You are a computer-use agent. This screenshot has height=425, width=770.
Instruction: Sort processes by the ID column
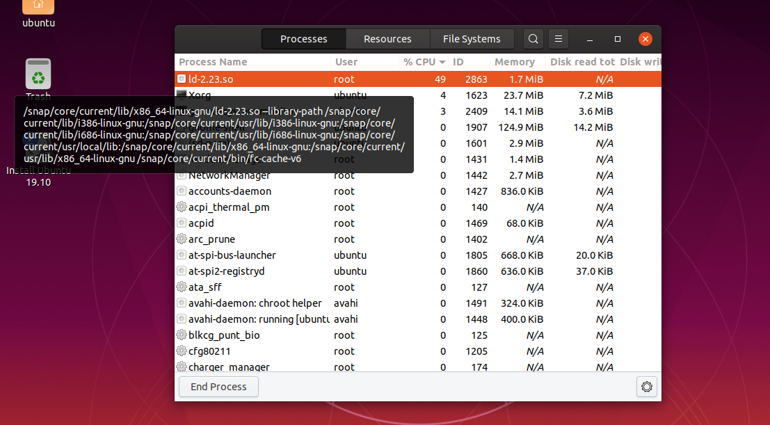tap(458, 62)
